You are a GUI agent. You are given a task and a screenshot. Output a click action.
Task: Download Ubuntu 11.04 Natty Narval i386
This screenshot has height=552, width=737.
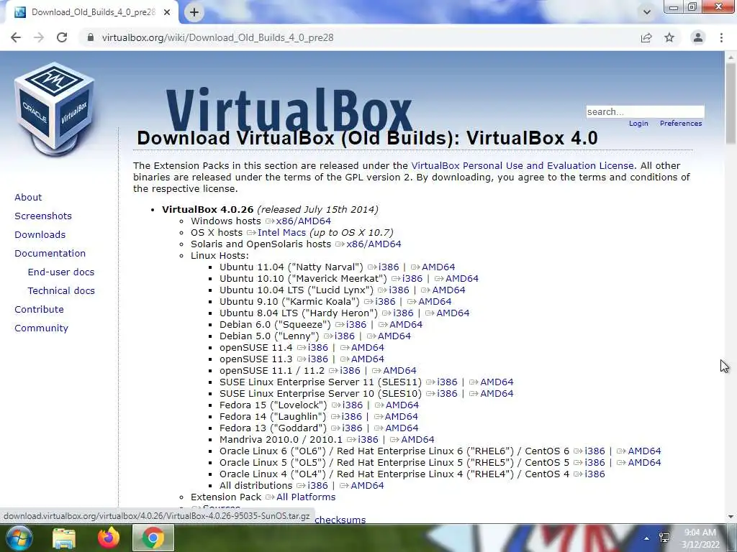388,267
